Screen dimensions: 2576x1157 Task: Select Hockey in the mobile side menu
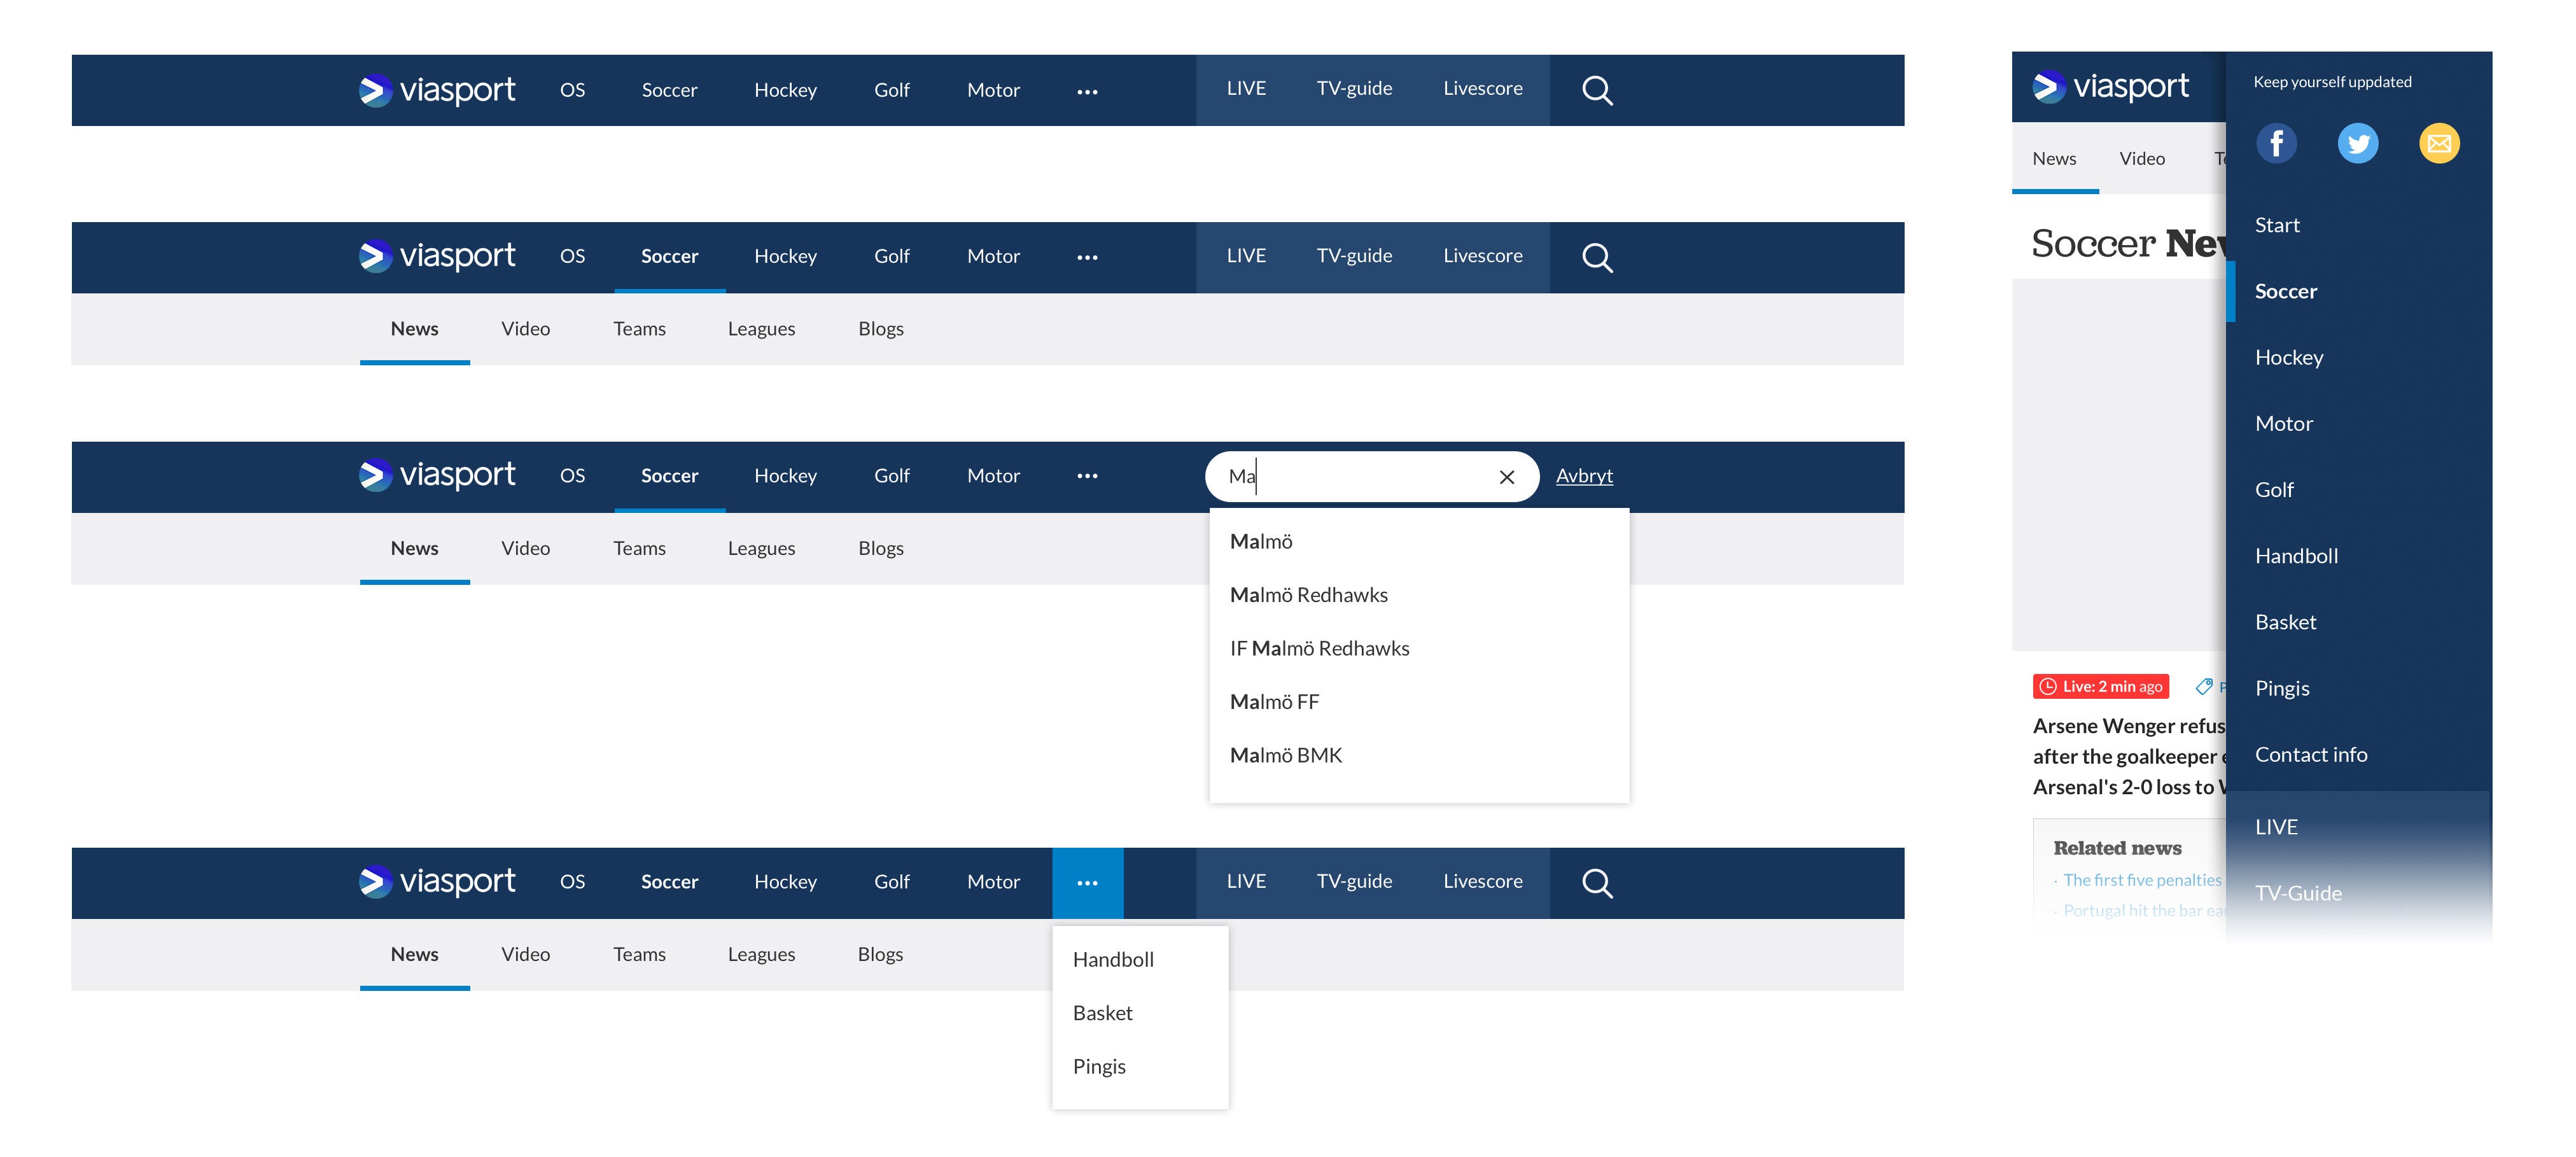(x=2288, y=357)
